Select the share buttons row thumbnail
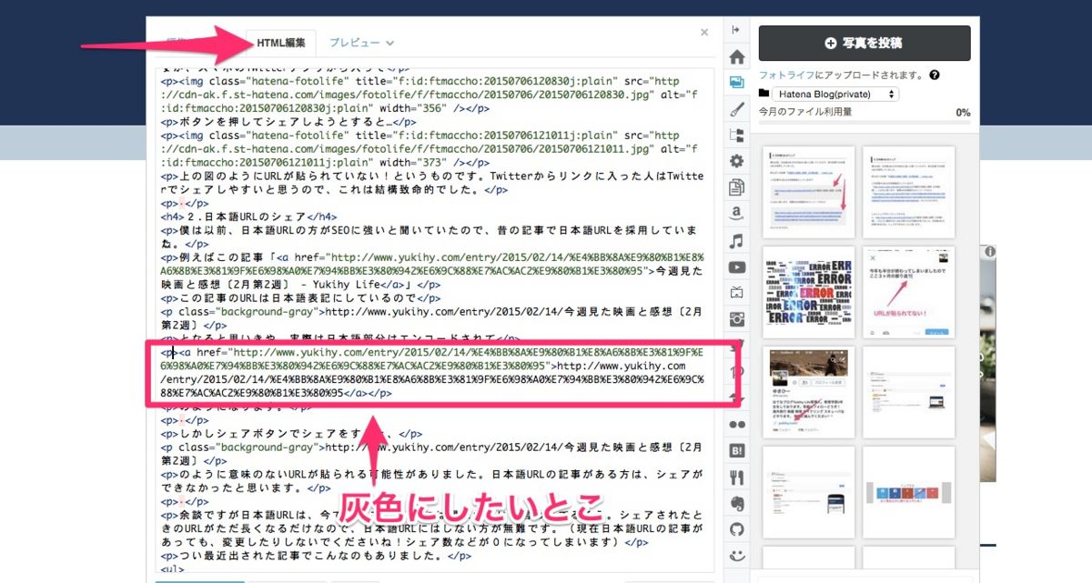Screen dimensions: 1092x583 pos(908,492)
